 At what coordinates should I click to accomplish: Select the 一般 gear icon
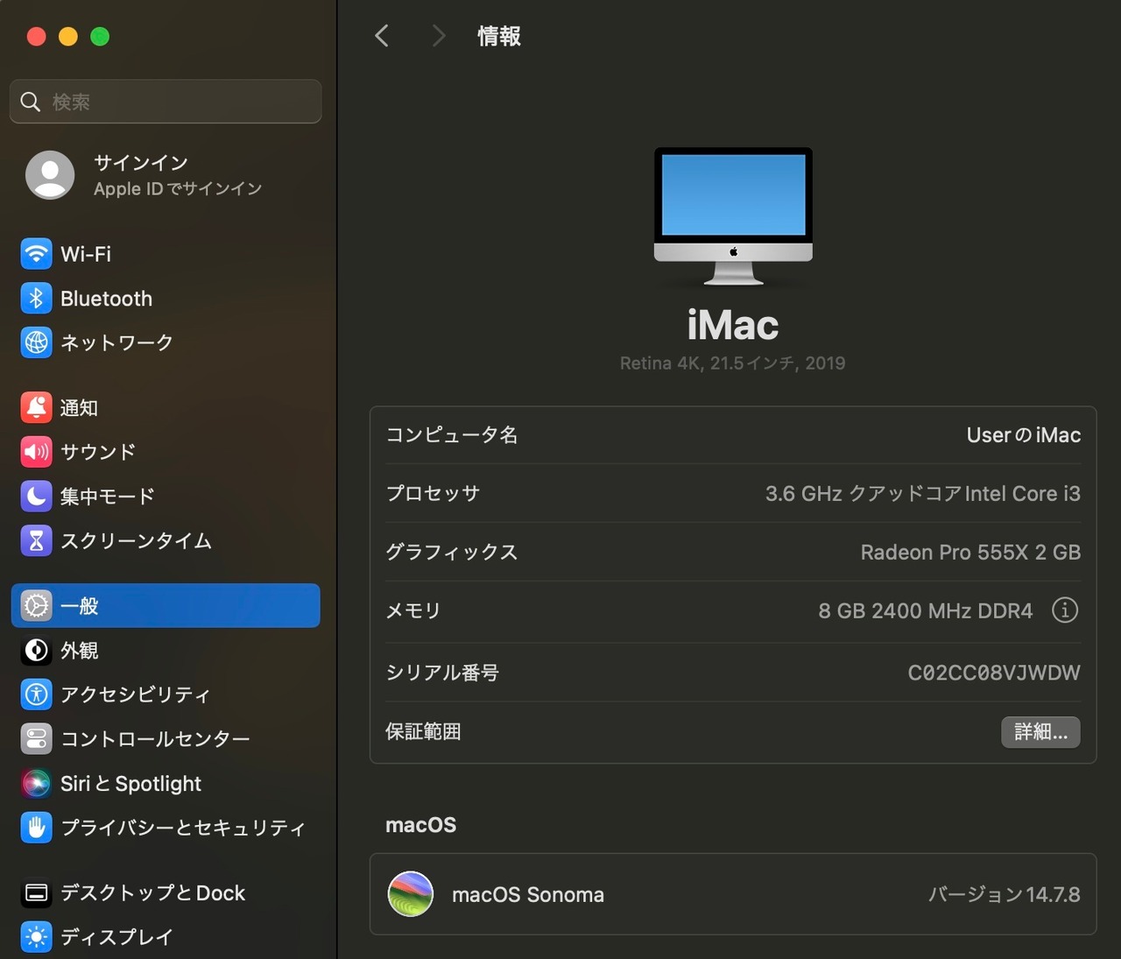(x=36, y=606)
